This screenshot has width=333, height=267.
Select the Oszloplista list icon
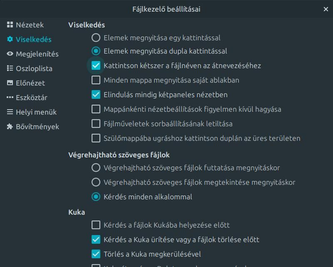pyautogui.click(x=10, y=68)
